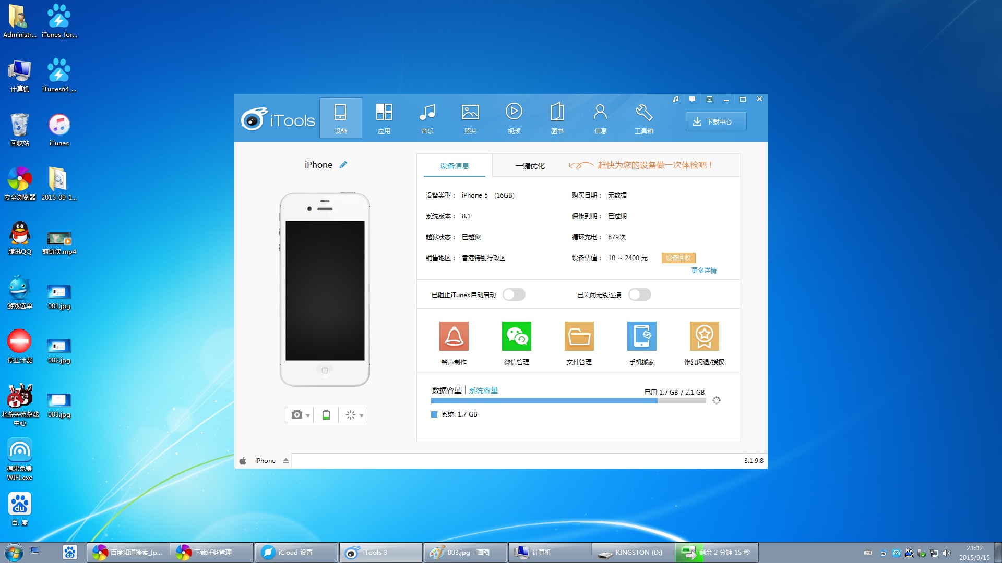Open the 微信管理 WeChat manager icon
Viewport: 1002px width, 563px height.
coord(516,336)
